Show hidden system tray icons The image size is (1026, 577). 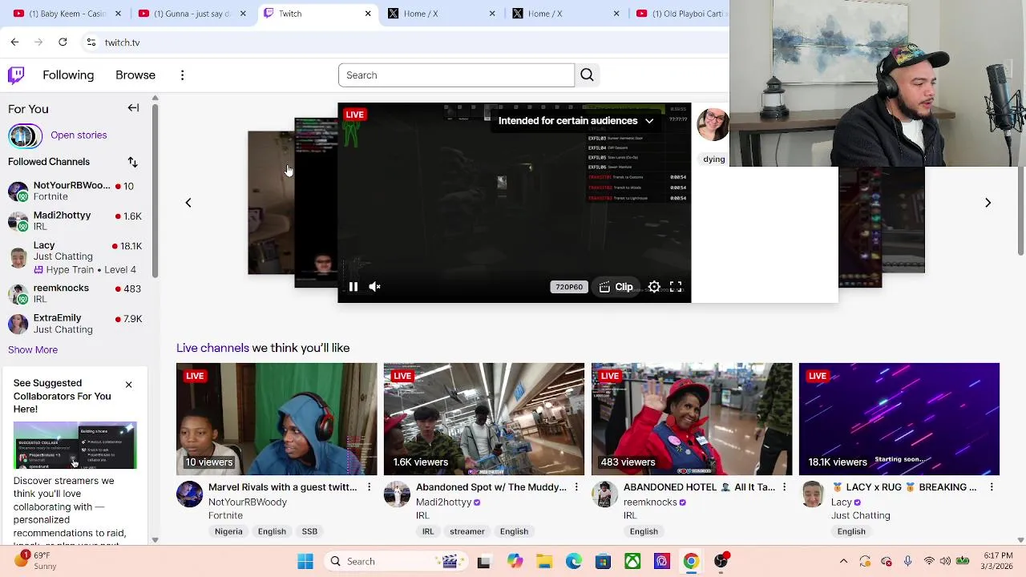tap(843, 562)
